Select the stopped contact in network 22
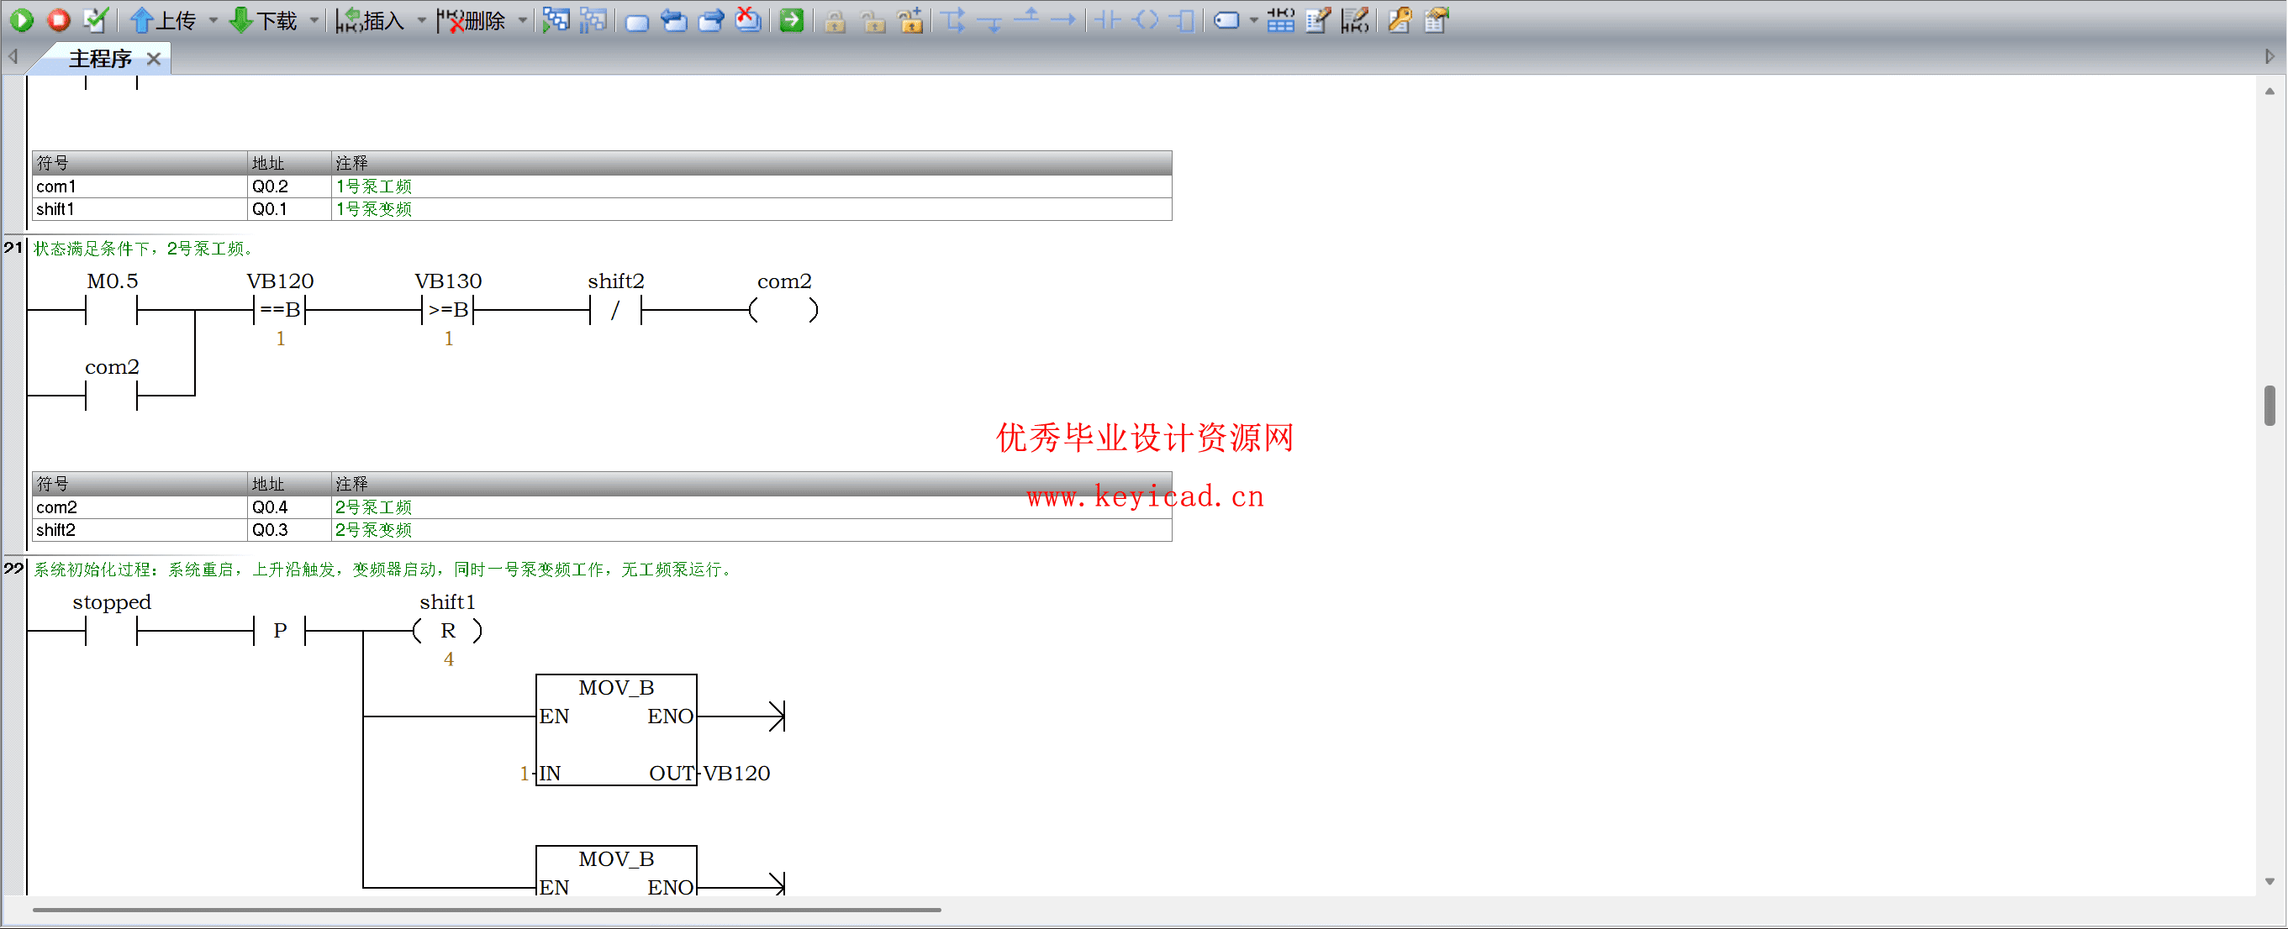This screenshot has height=929, width=2288. [x=112, y=631]
